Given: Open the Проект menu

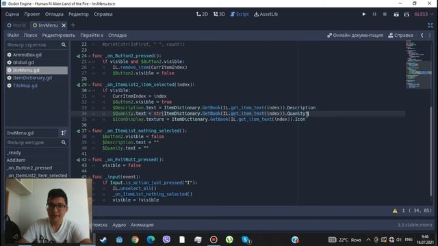Looking at the screenshot, I should (x=32, y=14).
